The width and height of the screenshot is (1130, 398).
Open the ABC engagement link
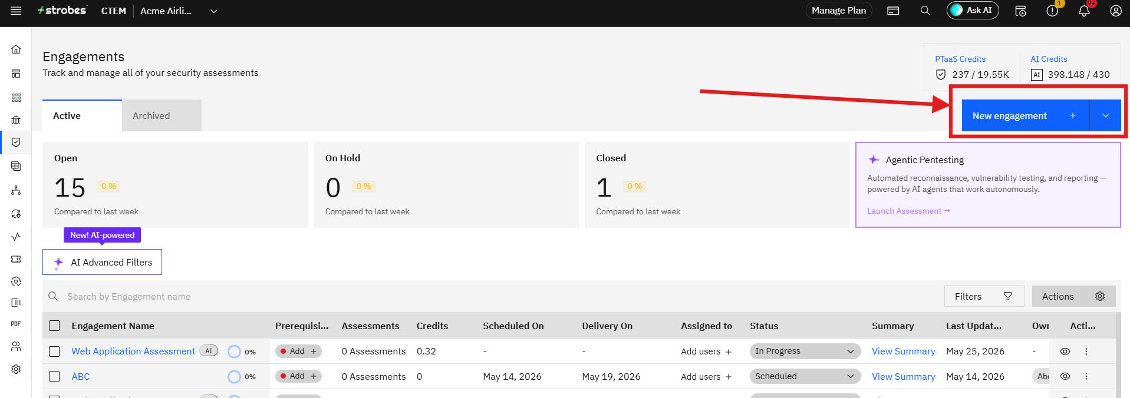pos(81,376)
